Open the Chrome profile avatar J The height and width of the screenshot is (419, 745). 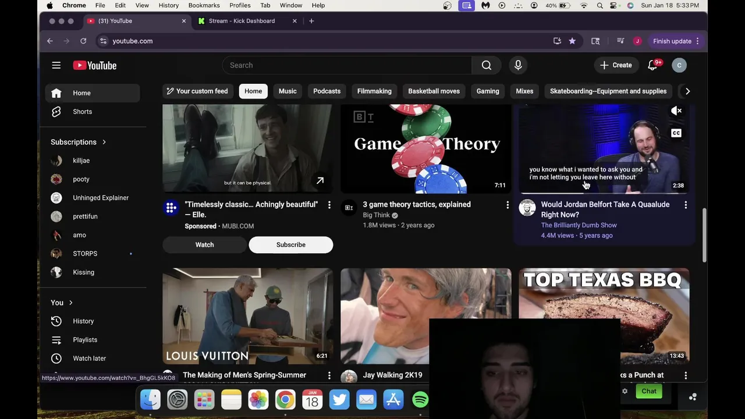(x=637, y=41)
